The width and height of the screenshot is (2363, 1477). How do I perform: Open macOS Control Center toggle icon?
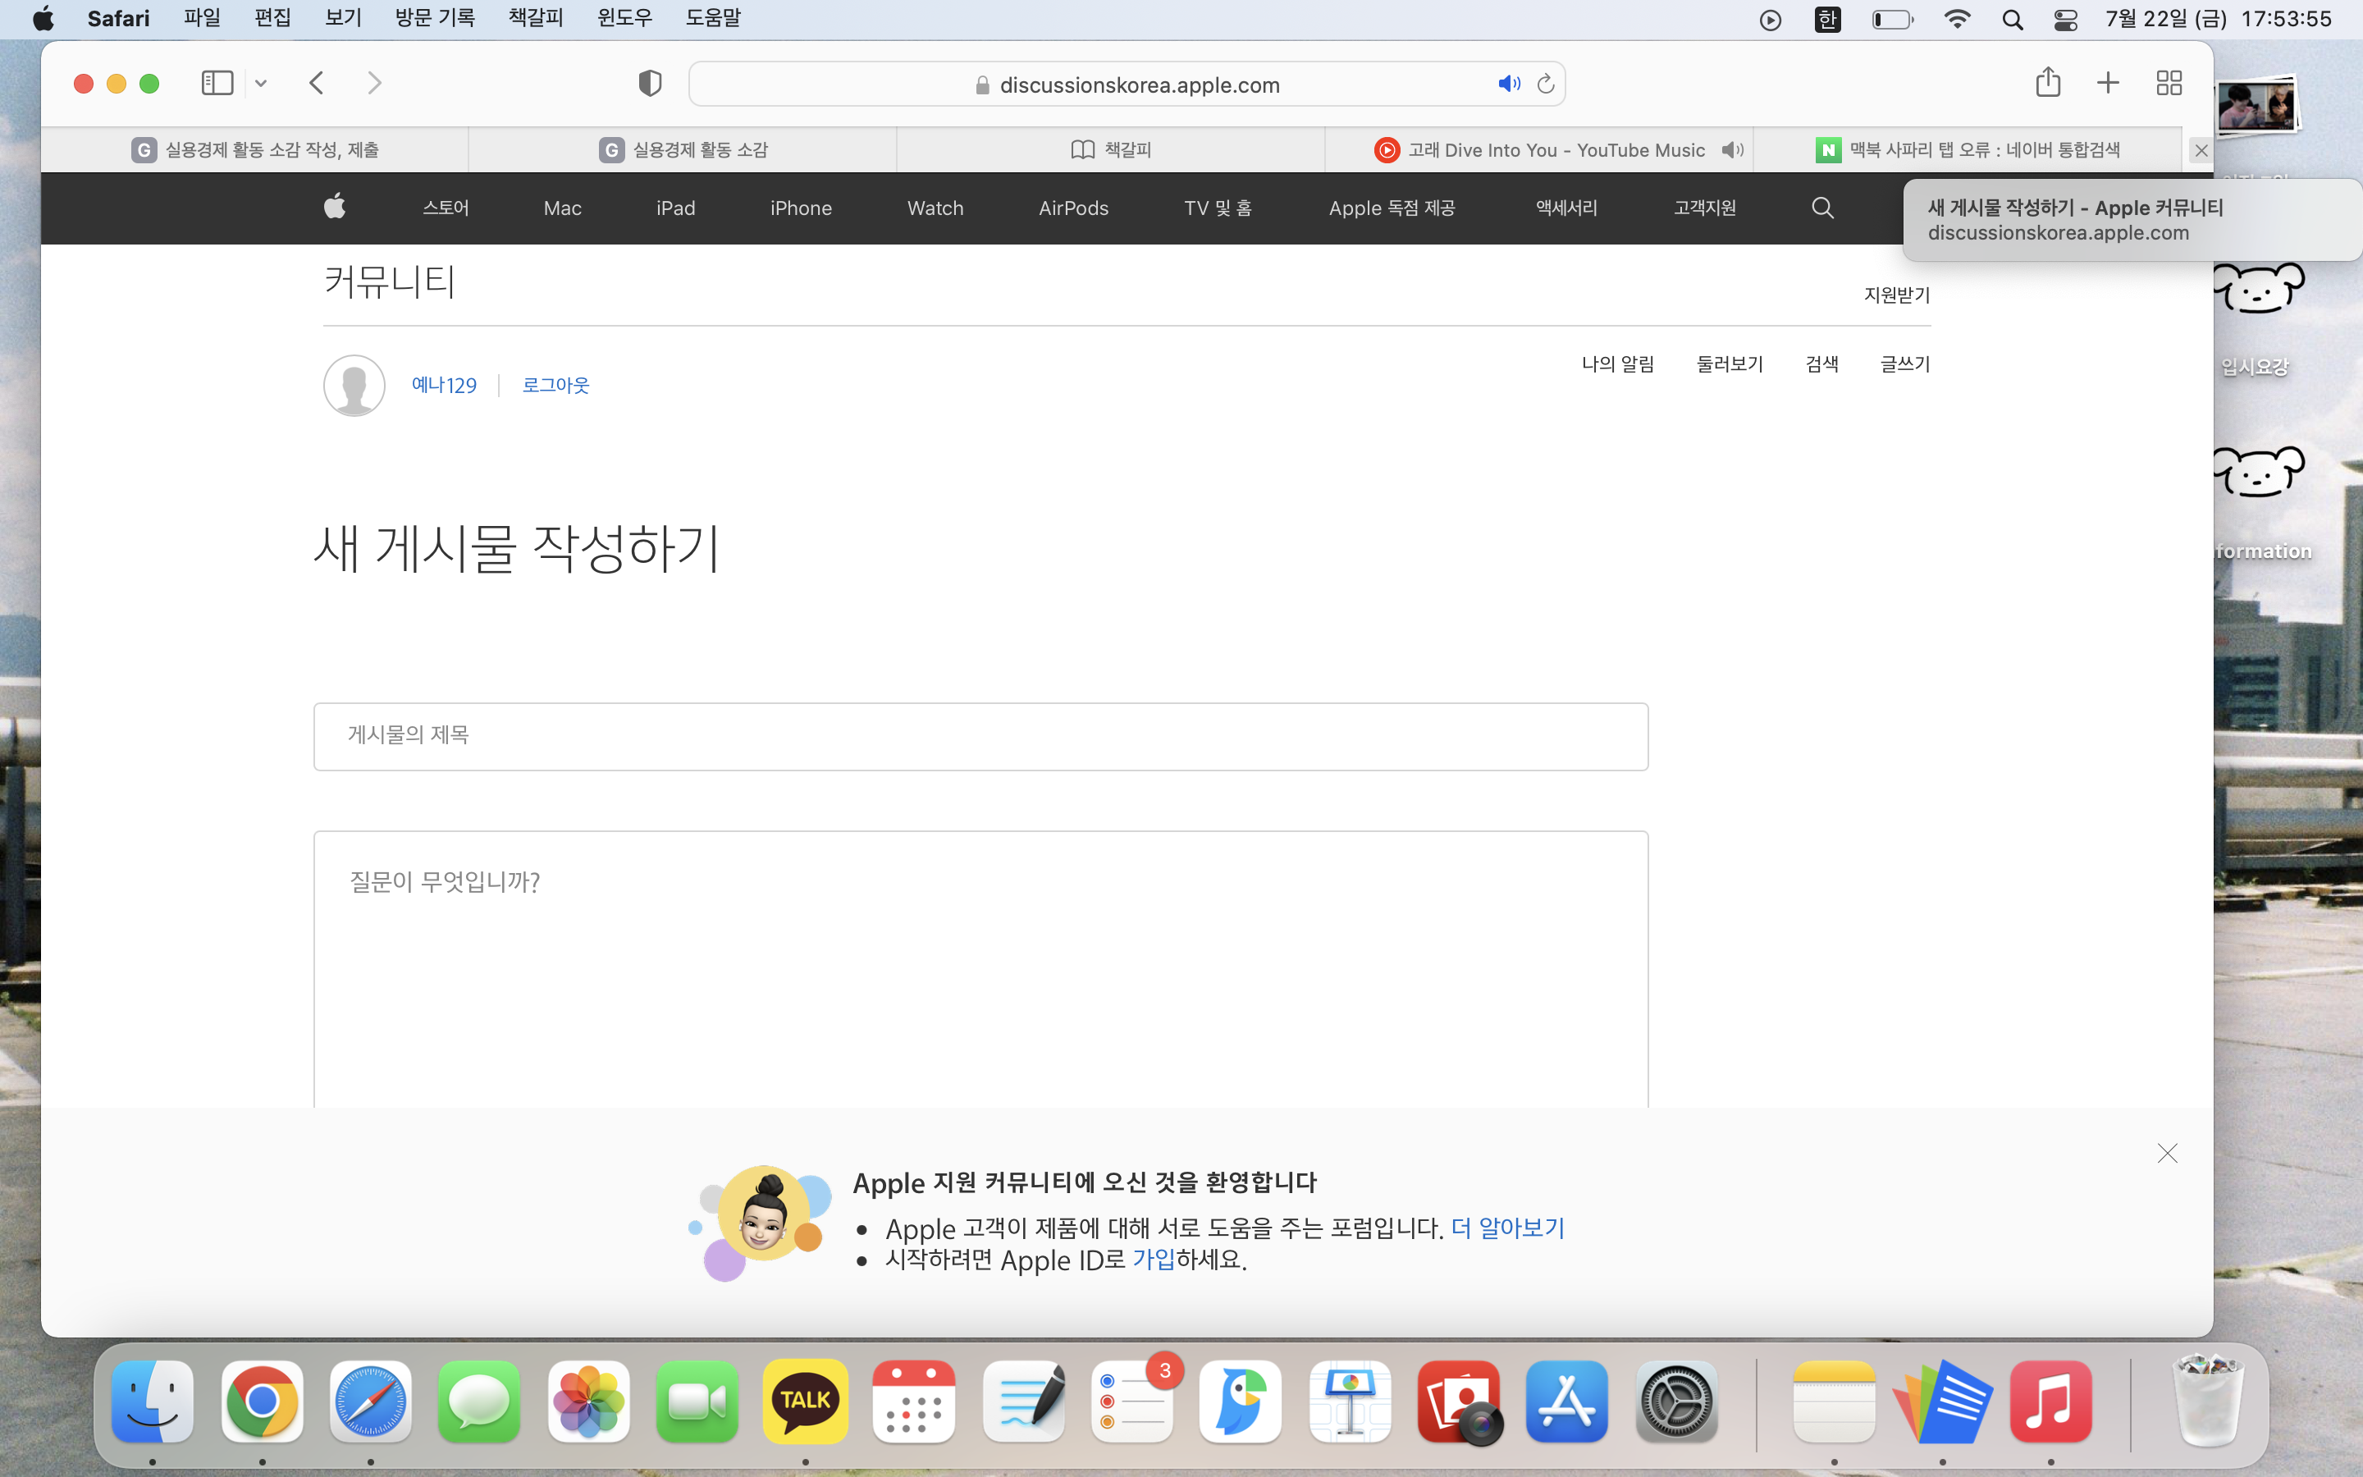click(2065, 20)
